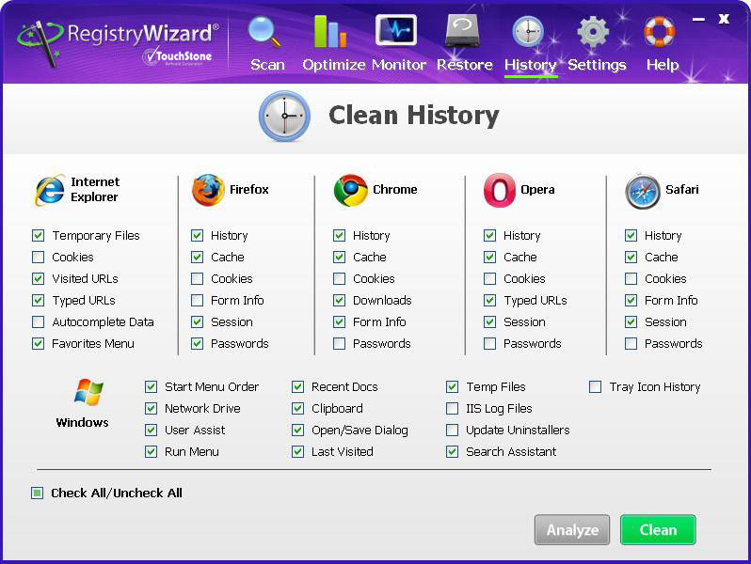Click the 'Last Visited' label text

342,451
